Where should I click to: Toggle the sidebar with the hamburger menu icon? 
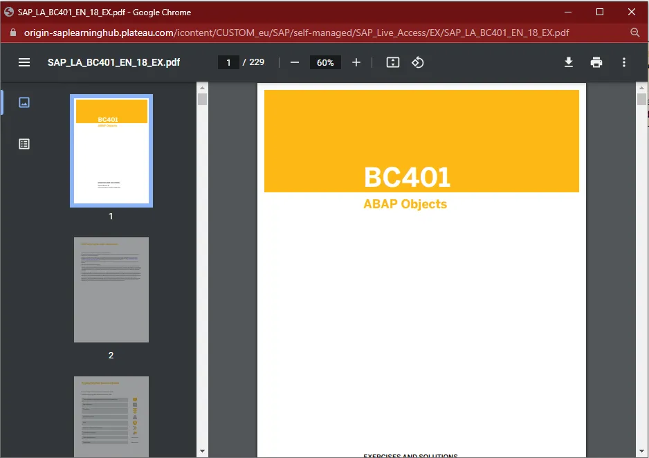click(x=24, y=62)
